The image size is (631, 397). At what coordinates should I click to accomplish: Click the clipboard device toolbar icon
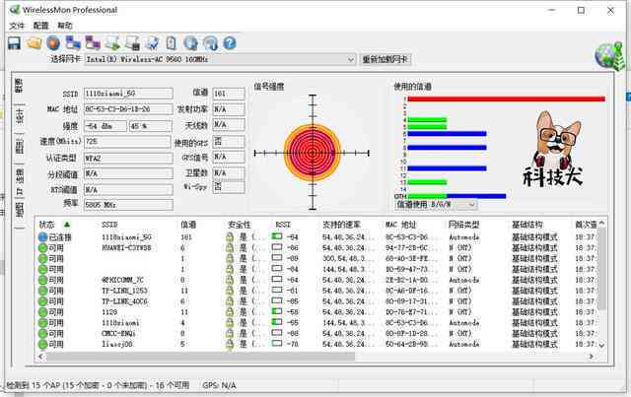pos(171,43)
